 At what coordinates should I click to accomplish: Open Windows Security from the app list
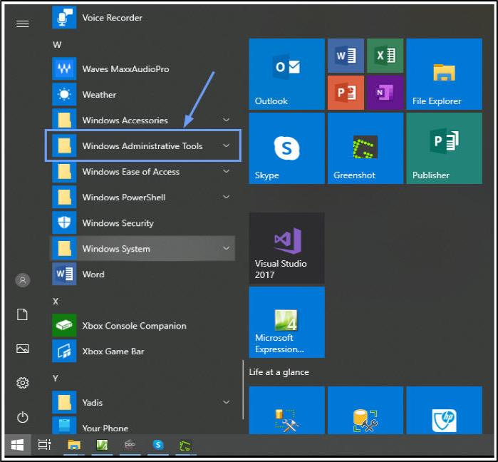118,223
